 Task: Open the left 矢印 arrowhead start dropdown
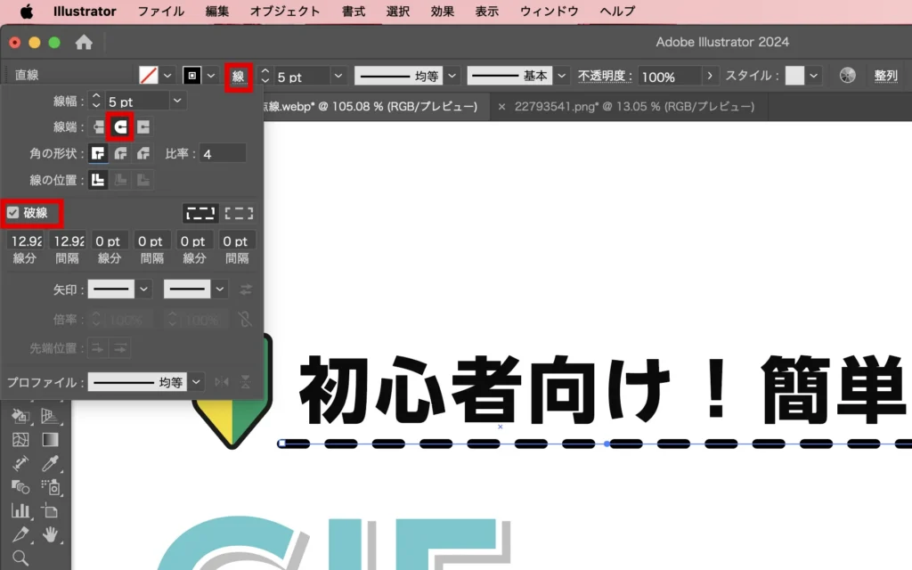(144, 289)
